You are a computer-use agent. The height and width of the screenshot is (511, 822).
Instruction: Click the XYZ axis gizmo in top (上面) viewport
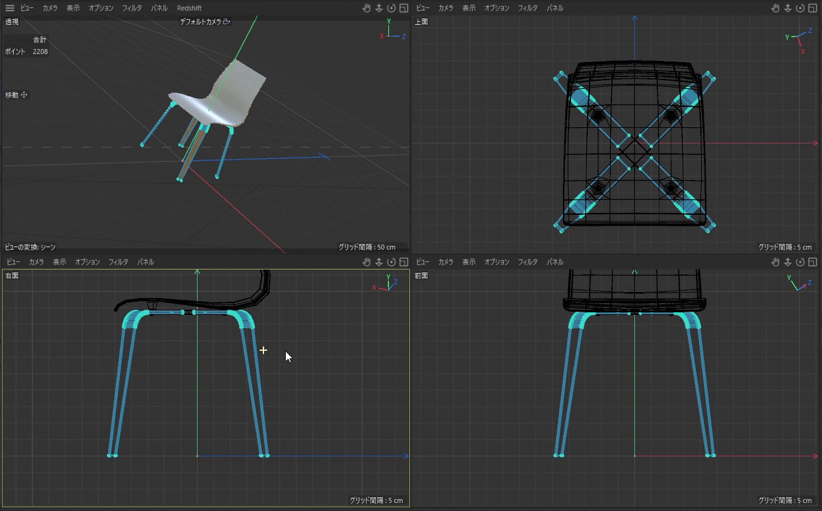799,41
